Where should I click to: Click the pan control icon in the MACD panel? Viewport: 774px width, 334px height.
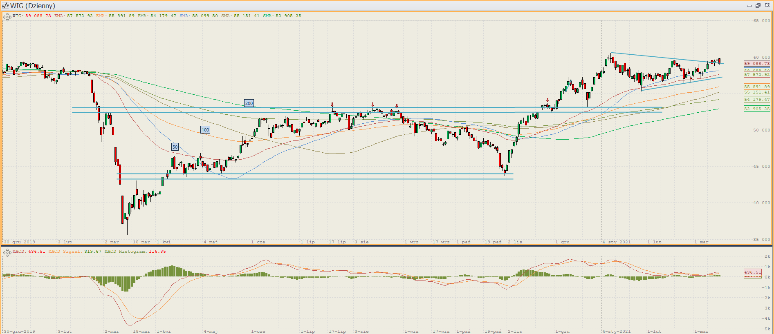pos(7,253)
